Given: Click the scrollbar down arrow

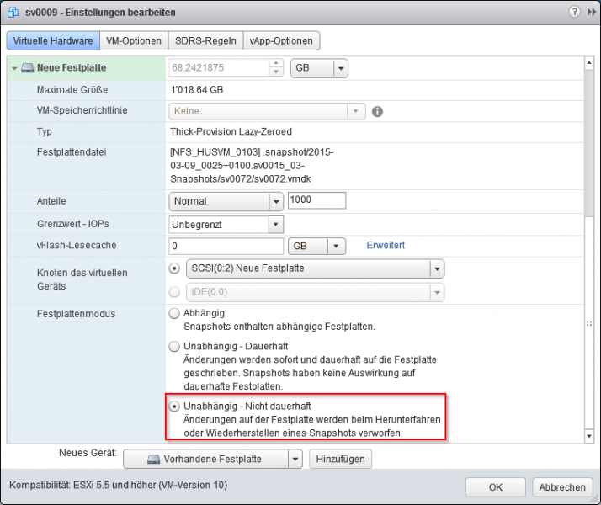Looking at the screenshot, I should [589, 436].
